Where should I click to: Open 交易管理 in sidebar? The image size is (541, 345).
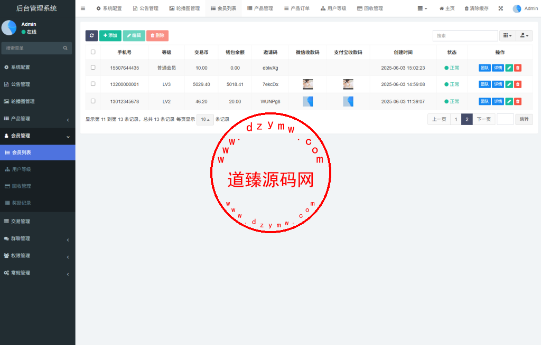[x=38, y=221]
